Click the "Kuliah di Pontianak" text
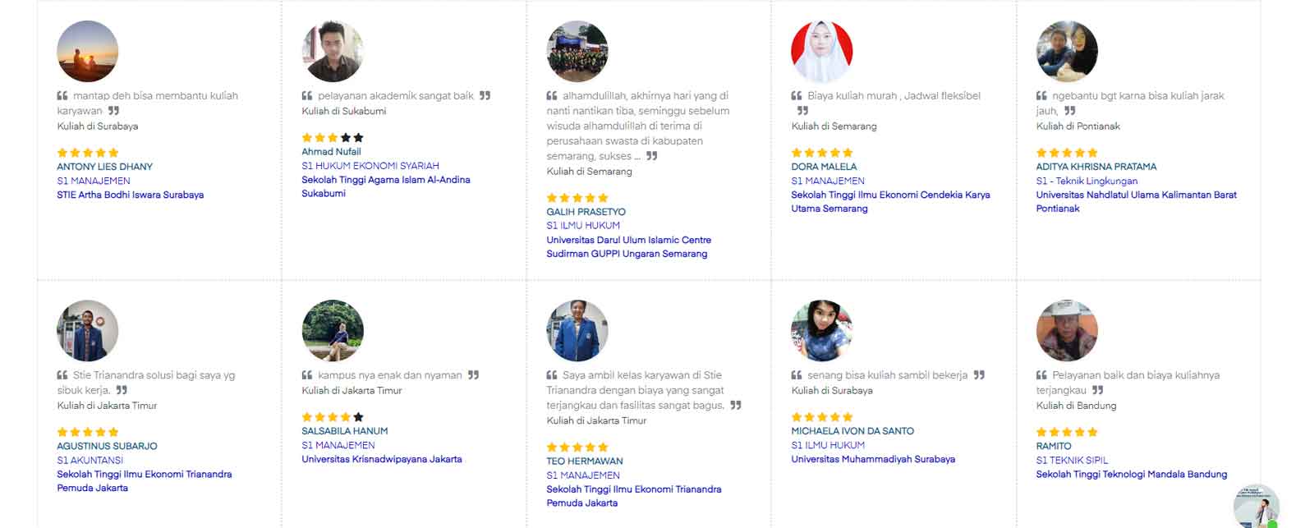Screen dimensions: 1296x528 [1078, 126]
